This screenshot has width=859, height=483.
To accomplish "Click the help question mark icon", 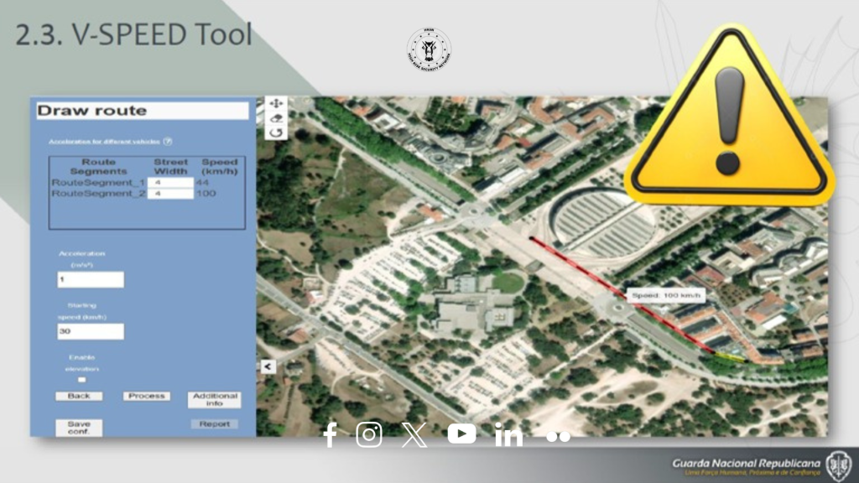I will coord(168,142).
